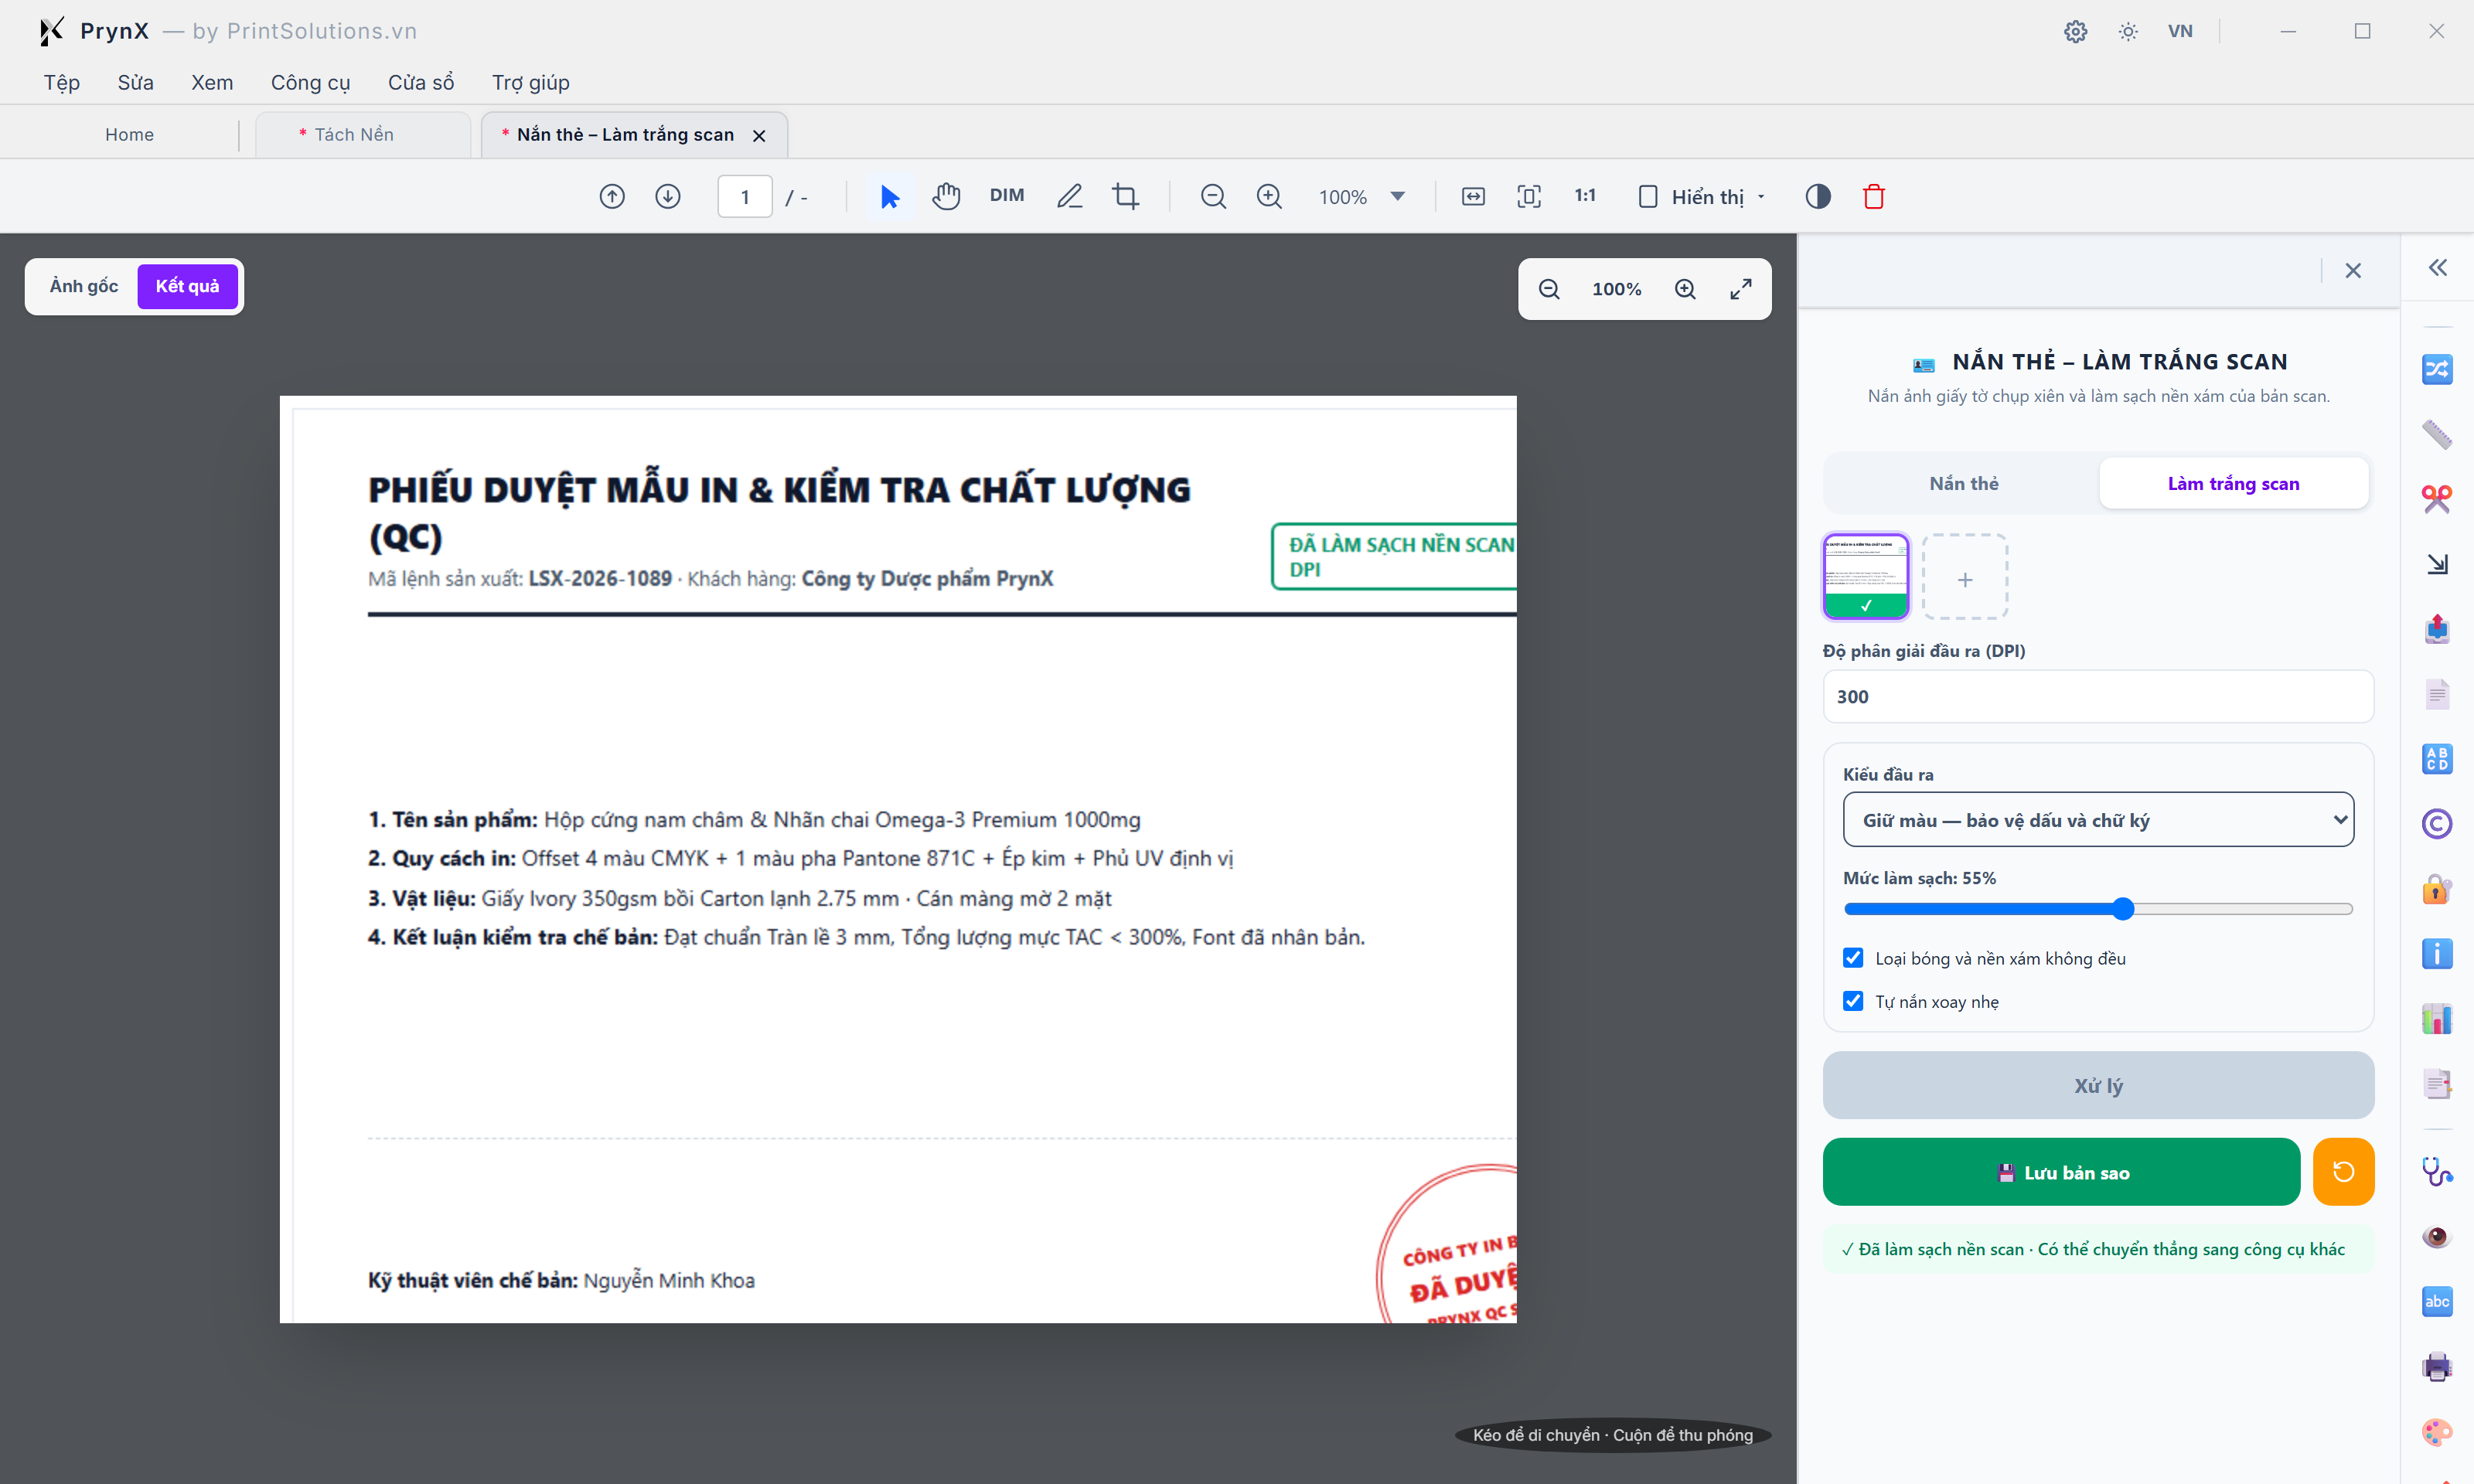Viewport: 2474px width, 1484px height.
Task: Toggle light/dark theme sun icon
Action: pos(2128,31)
